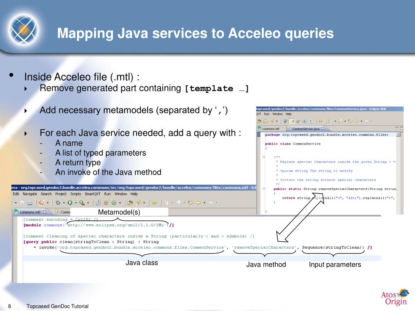Open Help menu in CommonService.java window
415x311 pixels.
tap(288, 114)
